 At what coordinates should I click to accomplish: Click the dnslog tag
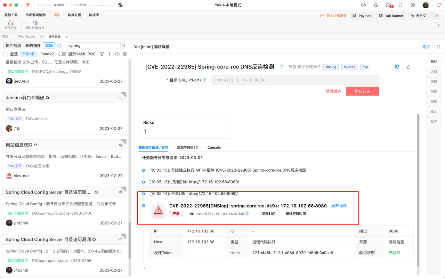tap(331, 67)
